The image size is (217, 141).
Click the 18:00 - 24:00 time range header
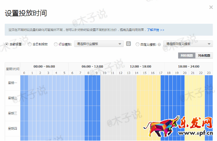click(x=189, y=67)
